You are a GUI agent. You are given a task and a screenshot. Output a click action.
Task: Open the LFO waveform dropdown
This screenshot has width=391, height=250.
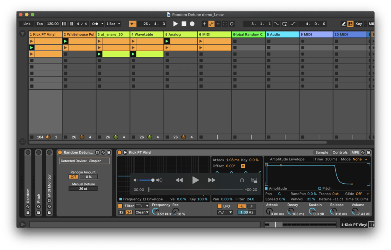(x=225, y=212)
